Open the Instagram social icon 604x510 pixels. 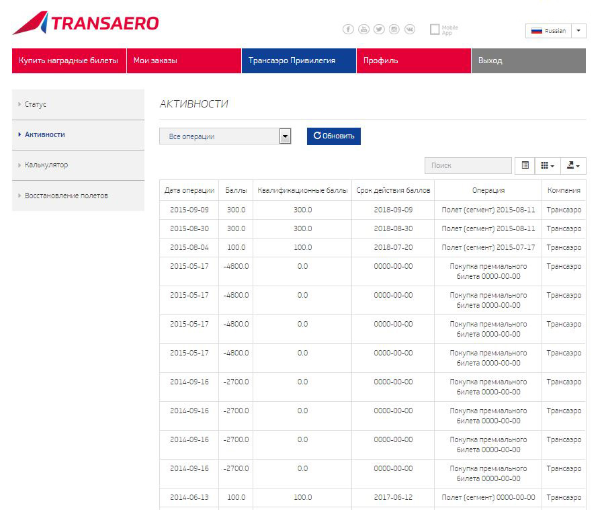394,30
